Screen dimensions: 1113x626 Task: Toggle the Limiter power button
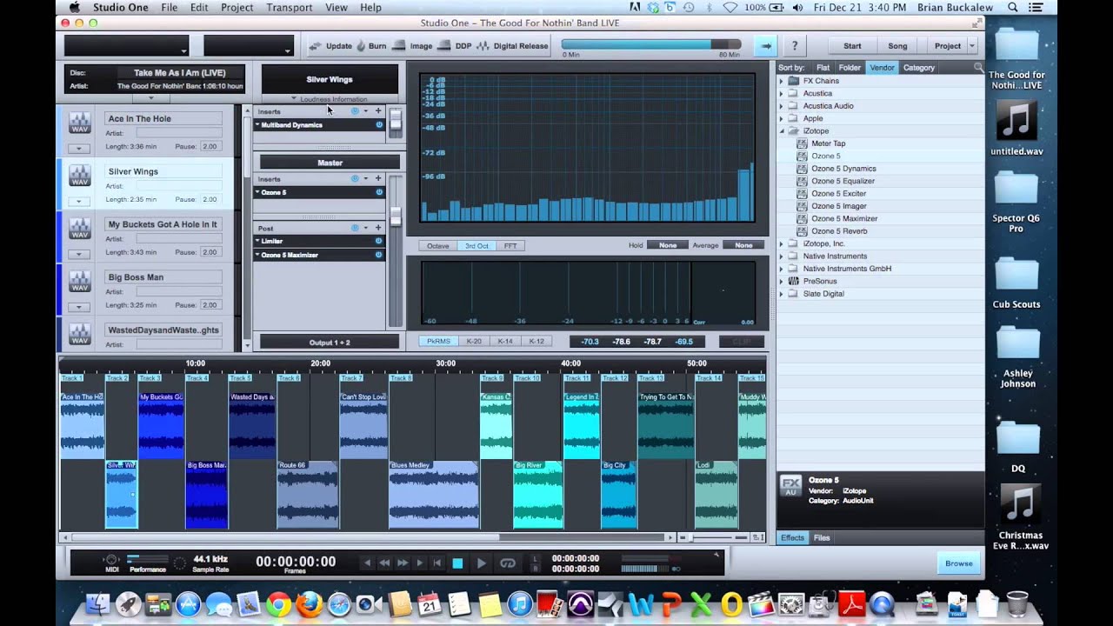coord(379,241)
